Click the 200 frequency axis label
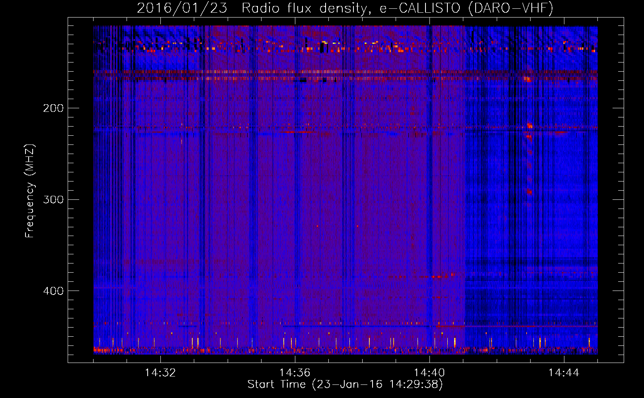 coord(53,108)
